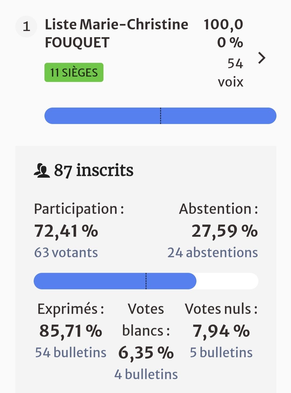Click the list vote share progress bar

pyautogui.click(x=108, y=116)
